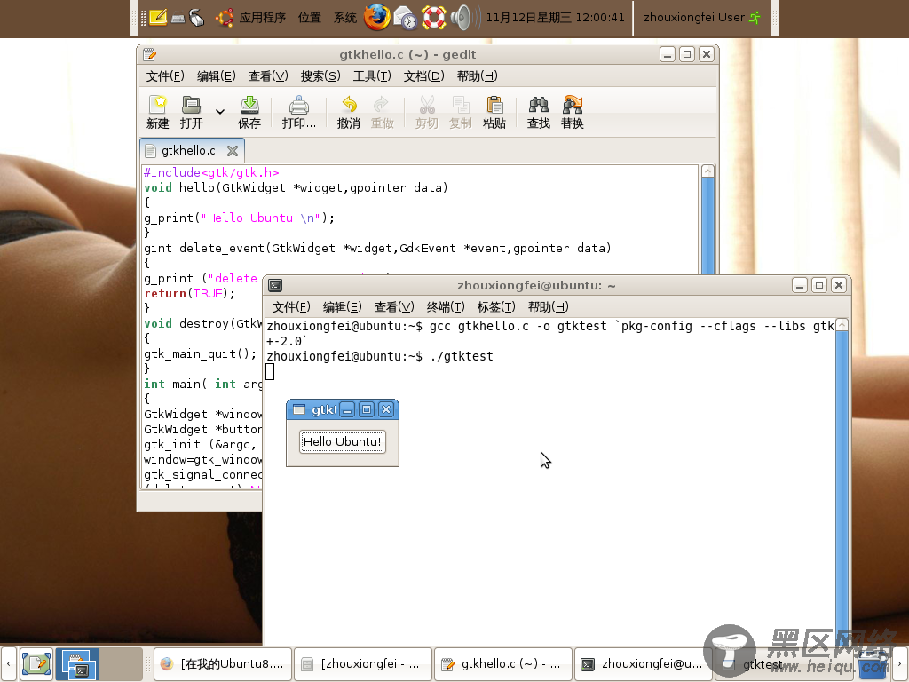Viewport: 909px width, 682px height.
Task: Open the System (系统) panel menu
Action: pyautogui.click(x=345, y=17)
